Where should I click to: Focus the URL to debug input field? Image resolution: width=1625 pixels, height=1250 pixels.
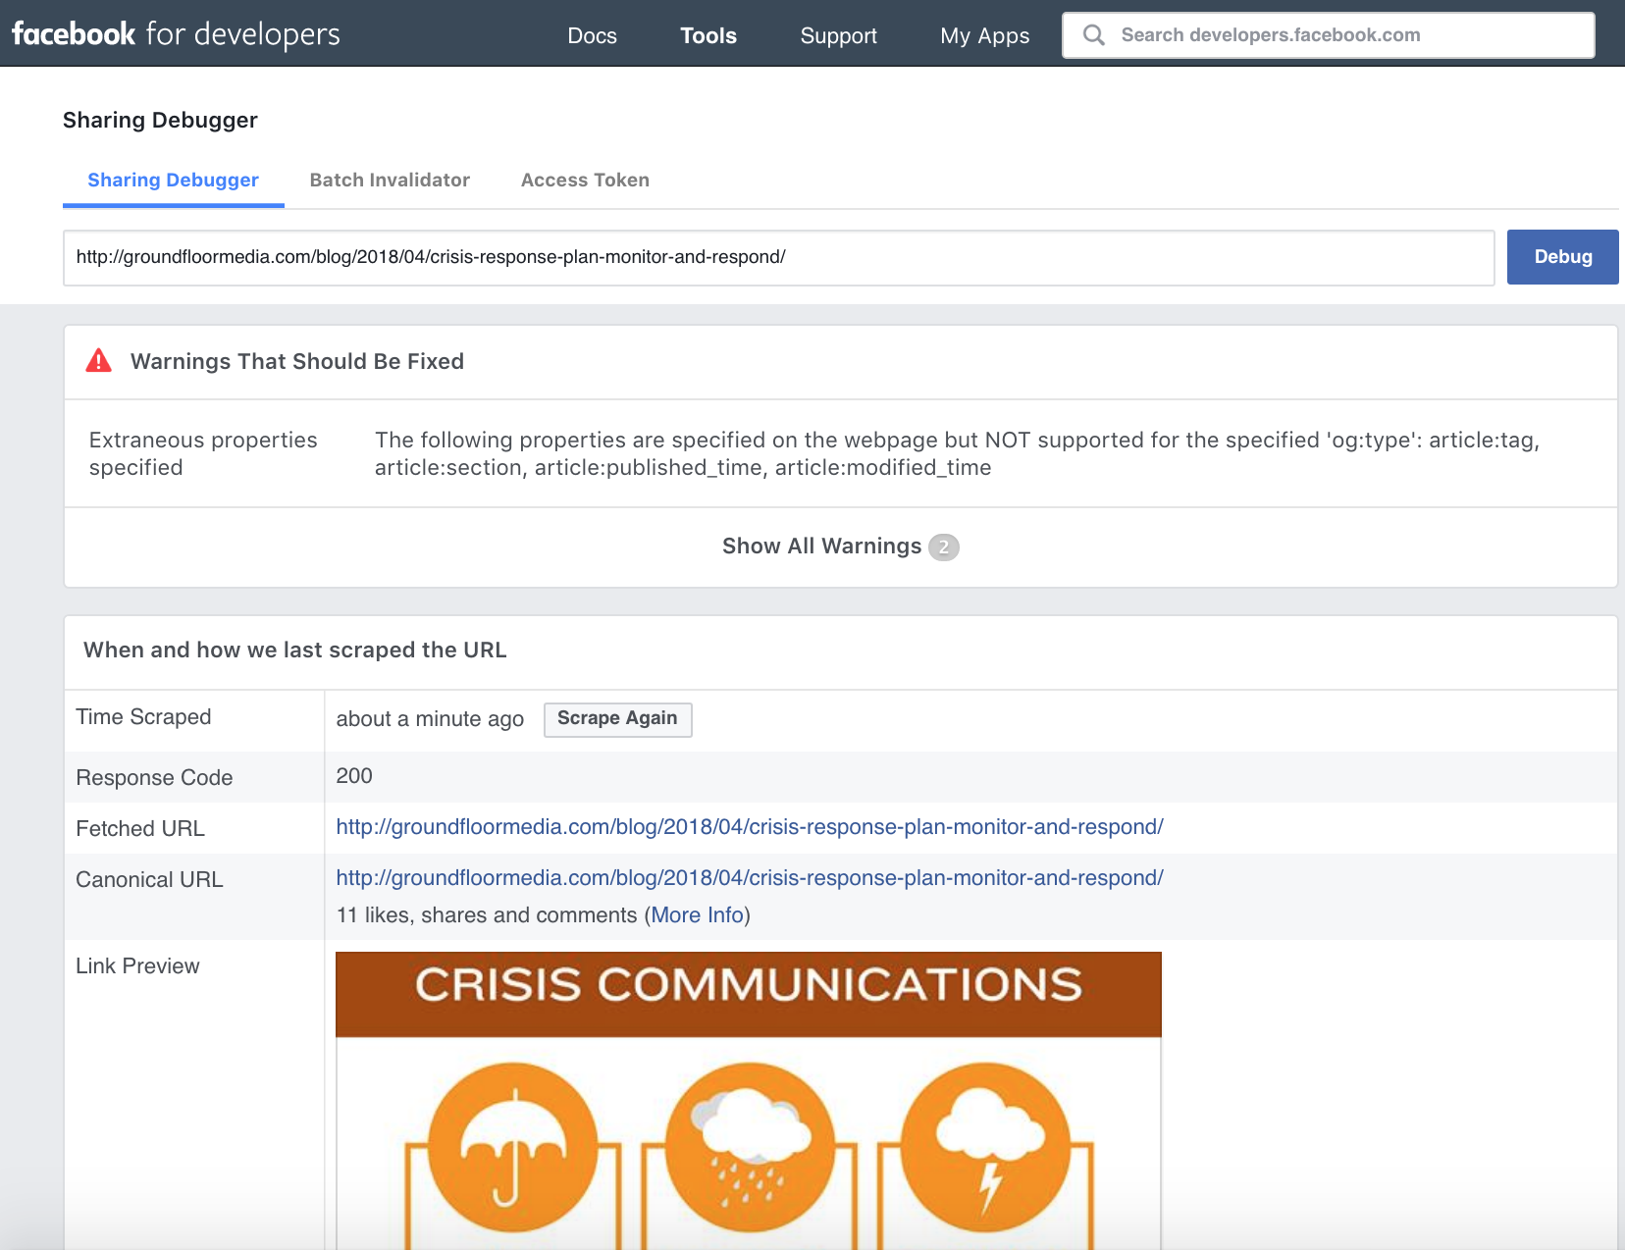click(778, 257)
